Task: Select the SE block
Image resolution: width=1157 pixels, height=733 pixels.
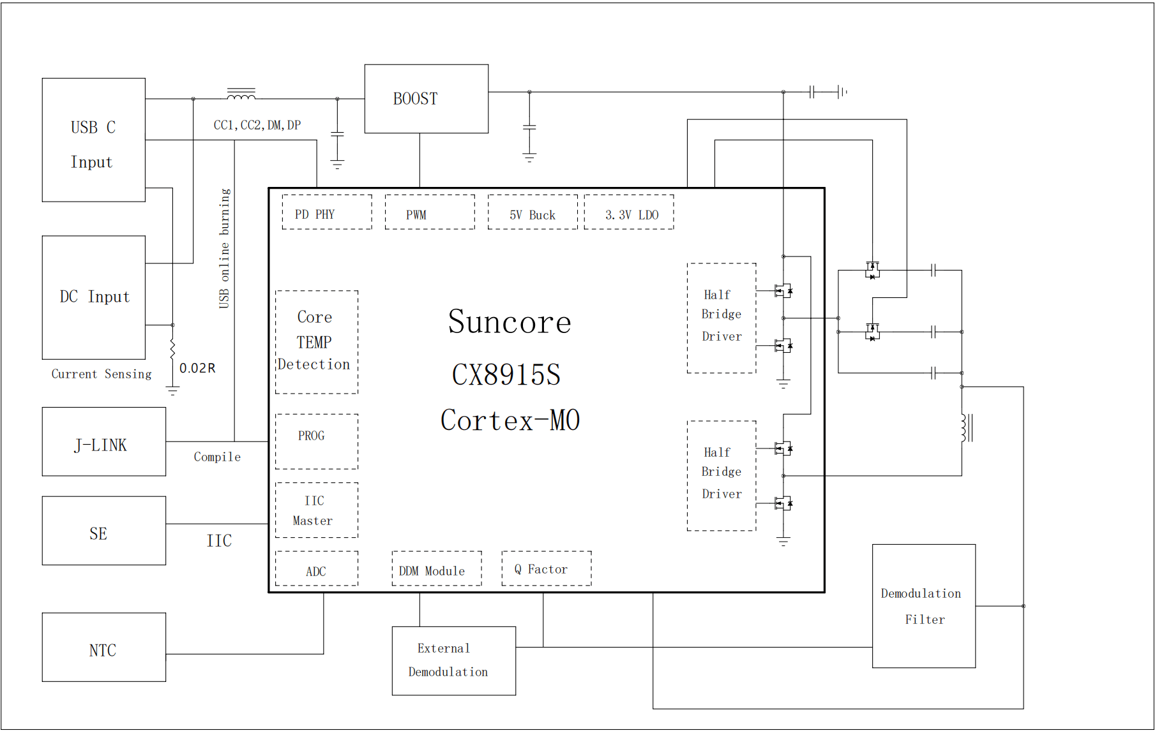Action: point(104,531)
